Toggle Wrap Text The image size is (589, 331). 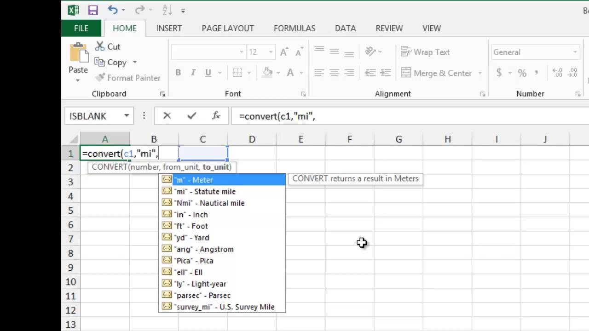point(425,52)
